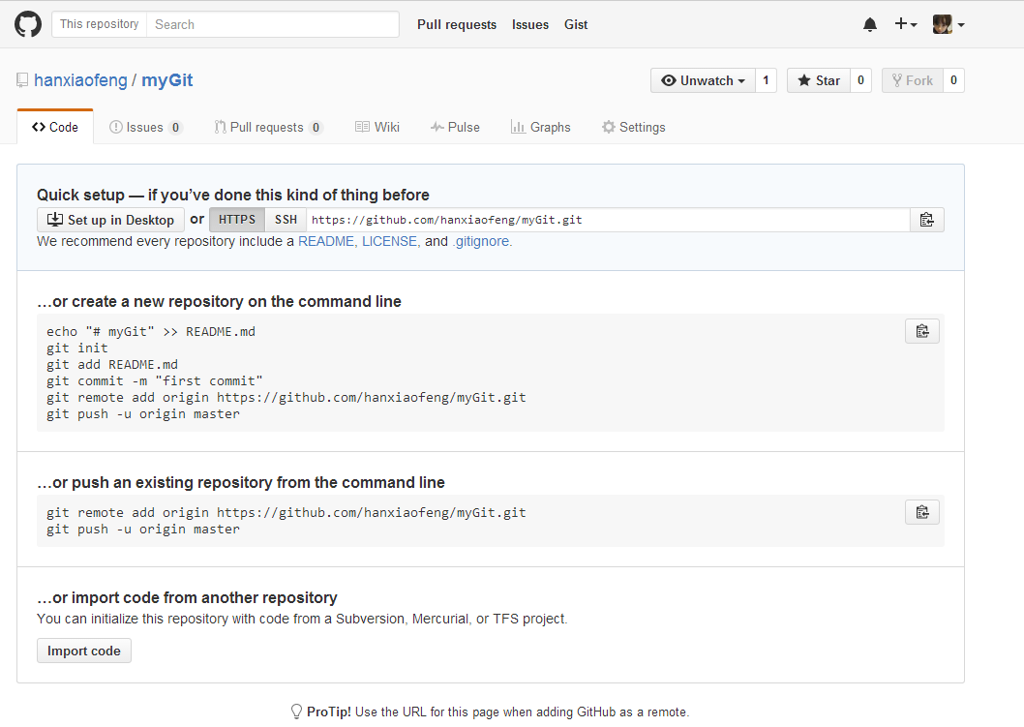Click the ProTip lightbulb icon
This screenshot has width=1024, height=727.
296,712
